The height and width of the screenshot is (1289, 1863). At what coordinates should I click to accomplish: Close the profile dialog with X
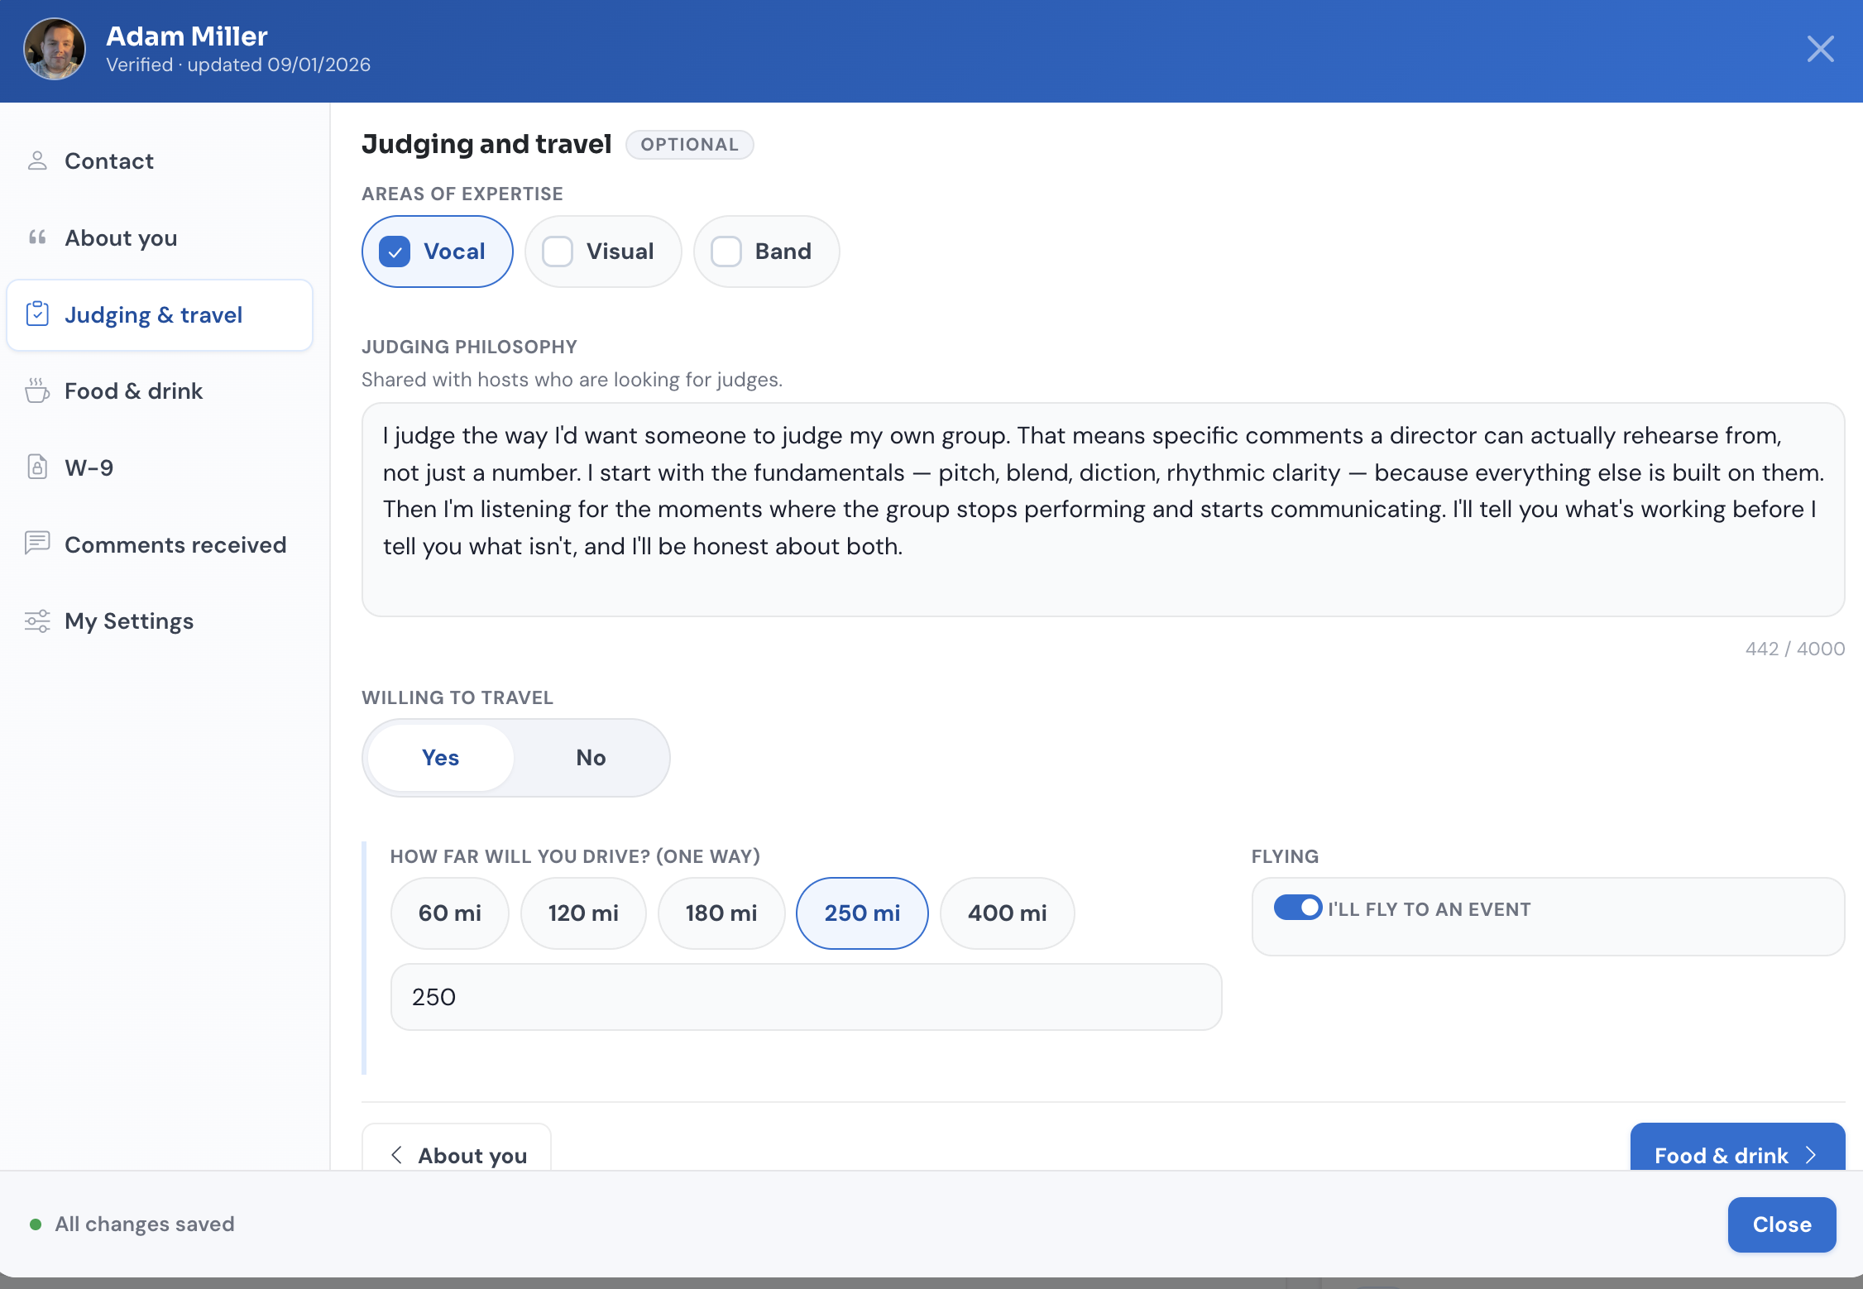click(x=1820, y=49)
